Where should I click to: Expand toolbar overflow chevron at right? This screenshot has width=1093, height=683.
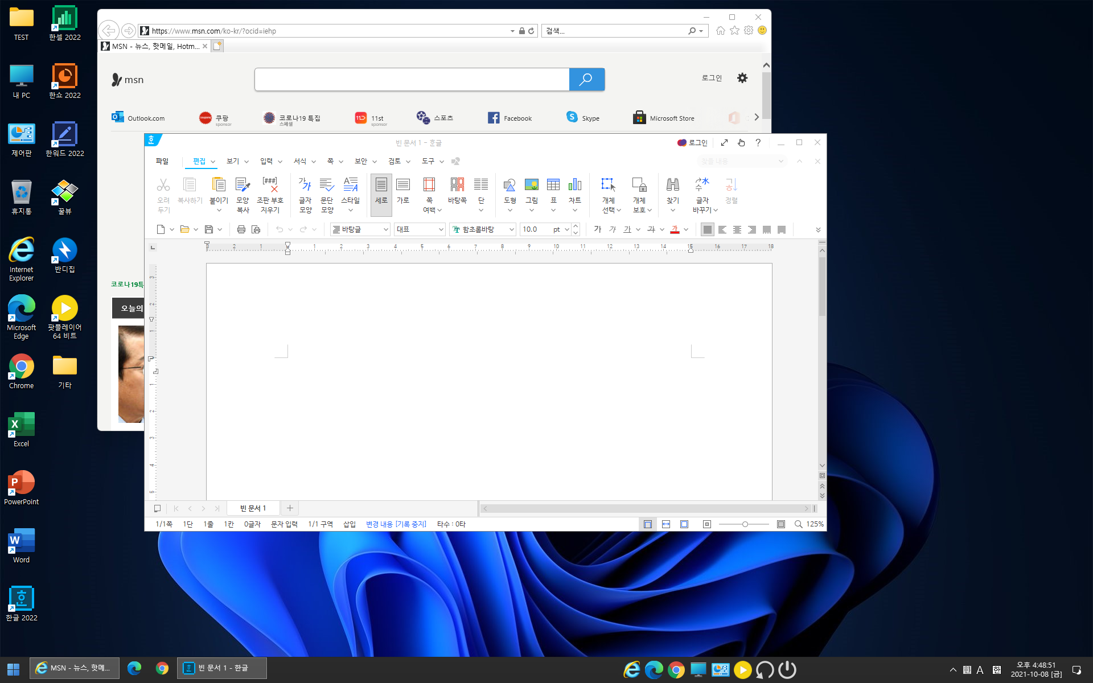point(818,230)
